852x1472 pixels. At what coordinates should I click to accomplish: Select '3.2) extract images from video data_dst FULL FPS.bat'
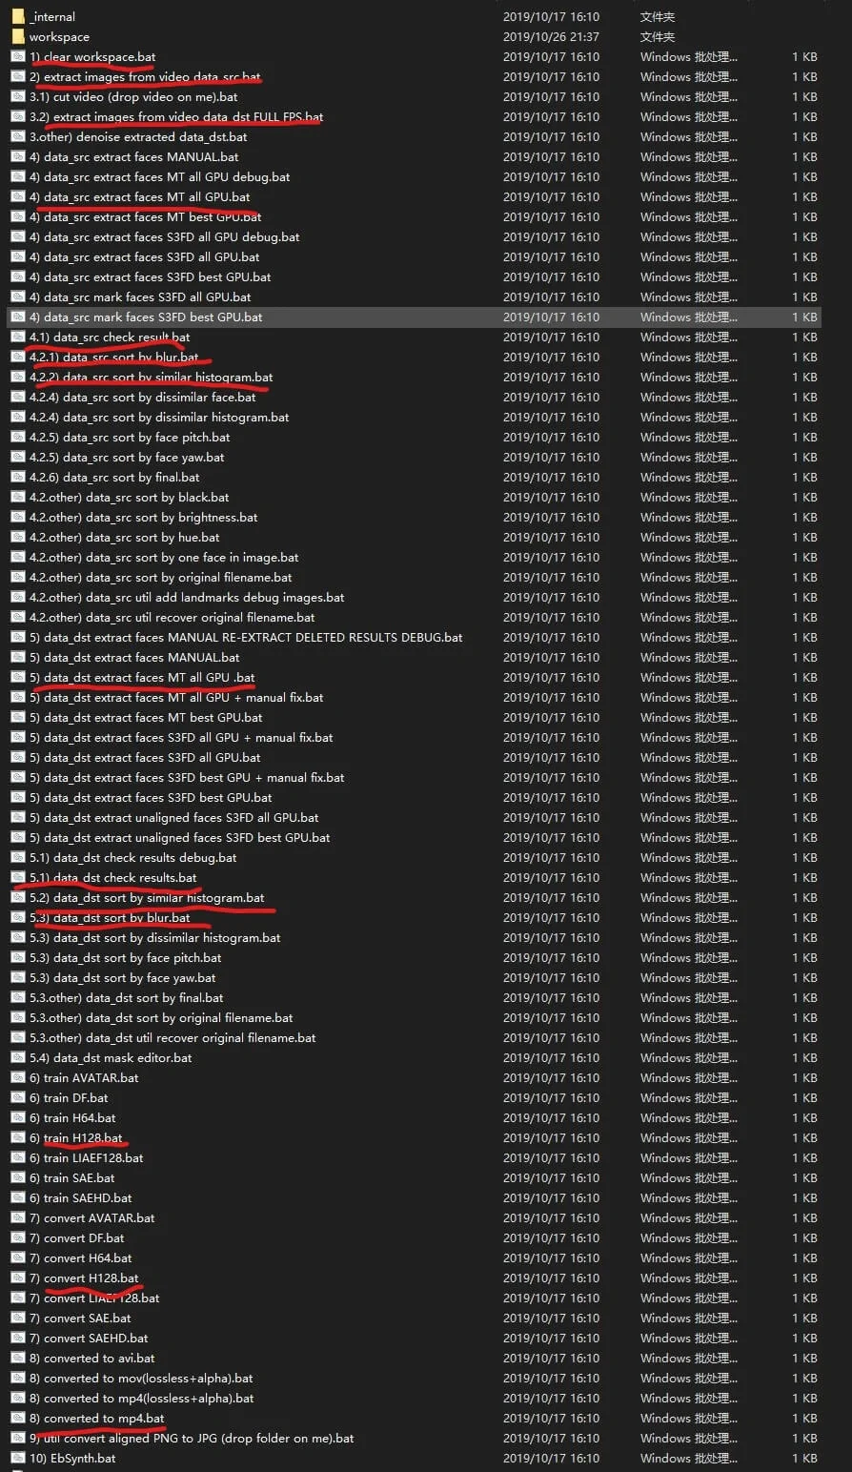point(176,117)
